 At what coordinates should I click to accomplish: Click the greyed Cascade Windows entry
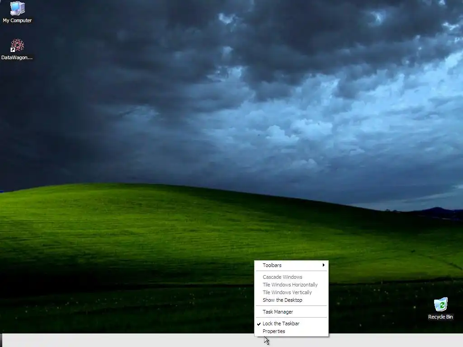coord(292,277)
